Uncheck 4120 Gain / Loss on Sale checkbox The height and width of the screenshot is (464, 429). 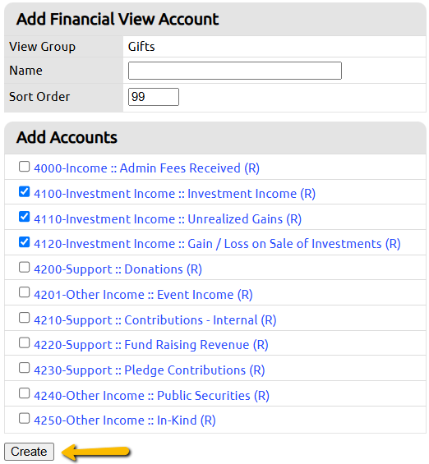tap(24, 242)
